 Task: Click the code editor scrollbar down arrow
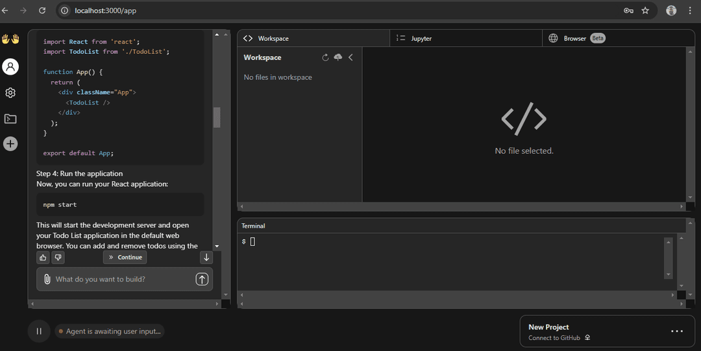click(690, 197)
